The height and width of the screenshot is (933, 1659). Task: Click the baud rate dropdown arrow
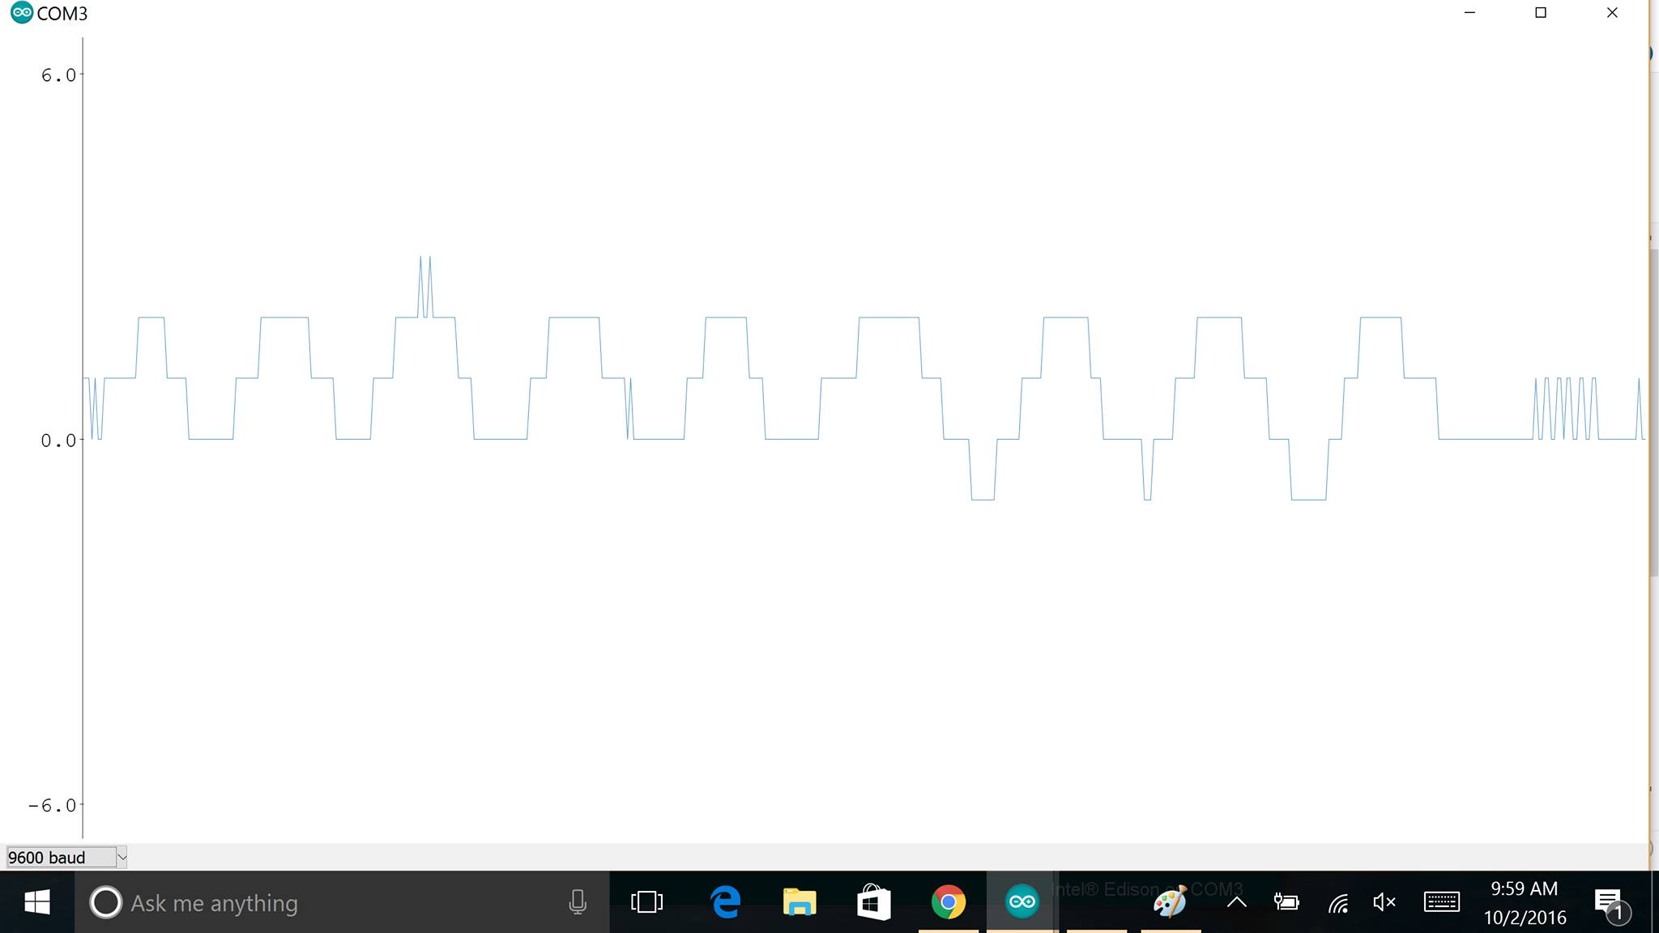pos(122,857)
